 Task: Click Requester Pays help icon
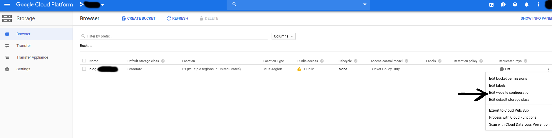[x=526, y=61]
